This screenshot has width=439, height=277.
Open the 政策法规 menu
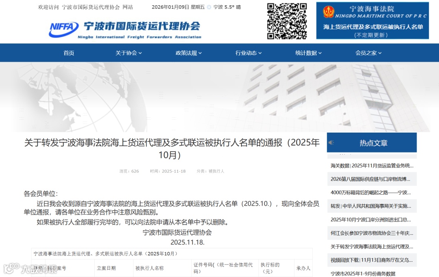(189, 53)
